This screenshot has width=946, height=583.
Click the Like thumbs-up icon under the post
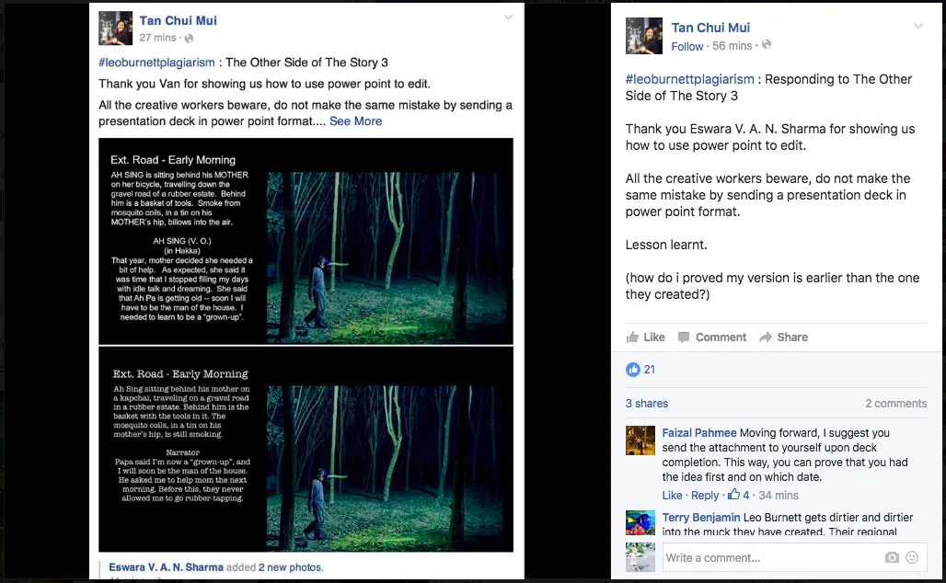pos(632,337)
